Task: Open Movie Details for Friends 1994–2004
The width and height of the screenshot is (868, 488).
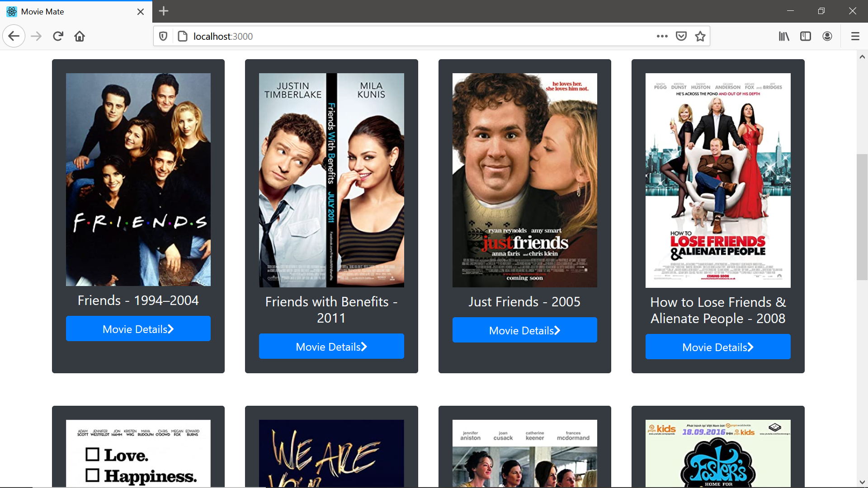Action: point(138,329)
